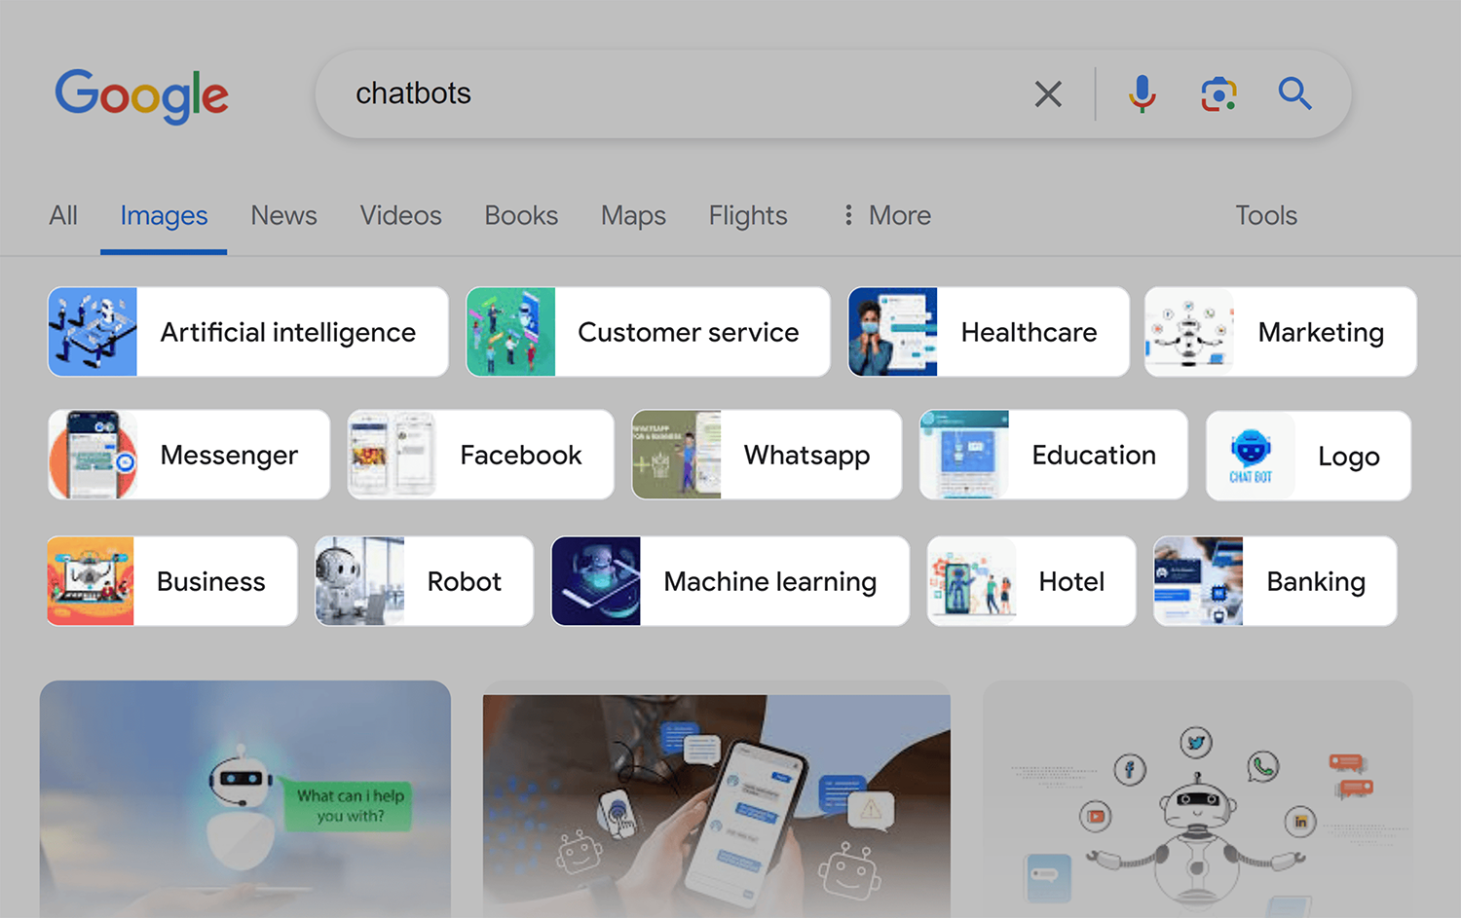
Task: Select the Messenger filter chip
Action: [x=189, y=455]
